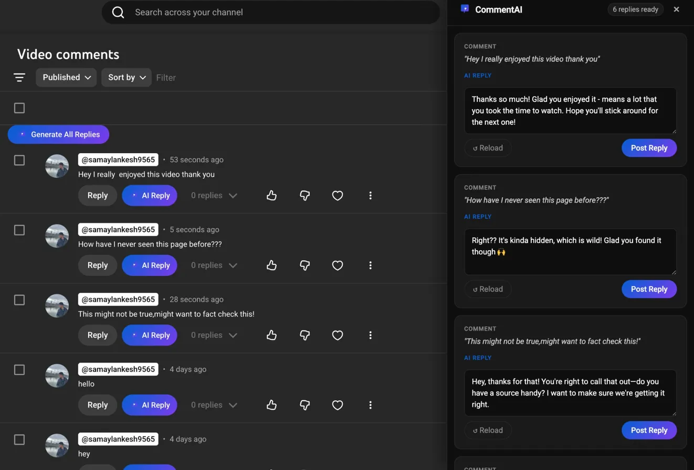Like the "Hey I really enjoyed" comment
694x470 pixels.
pos(271,196)
